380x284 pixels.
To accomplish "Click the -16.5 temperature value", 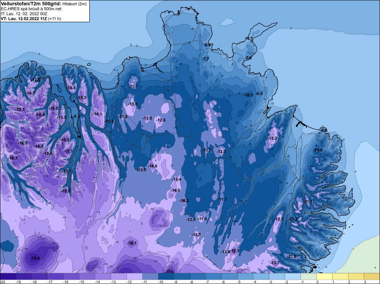I will coord(13,158).
